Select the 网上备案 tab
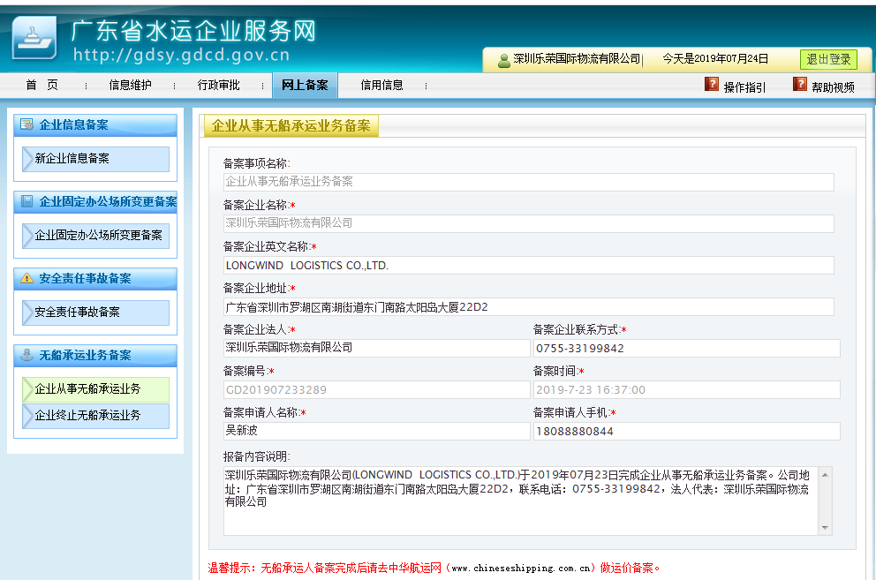This screenshot has width=876, height=580. (305, 85)
